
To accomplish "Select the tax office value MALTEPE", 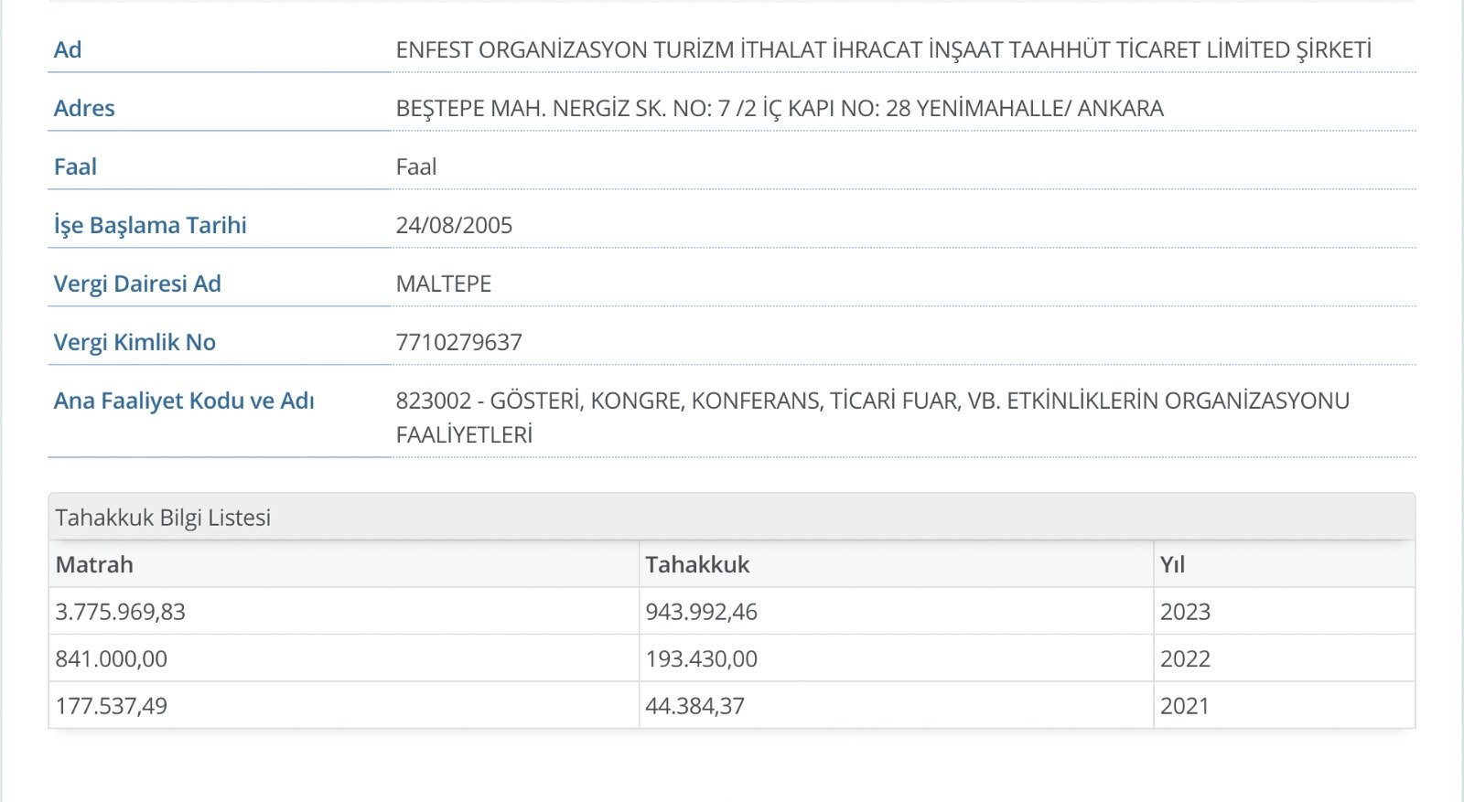I will pyautogui.click(x=444, y=283).
